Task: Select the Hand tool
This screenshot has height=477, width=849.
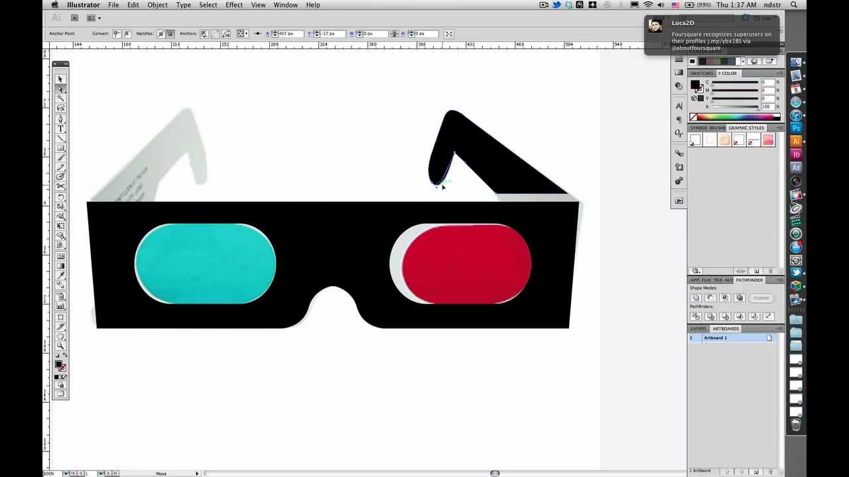Action: [60, 336]
